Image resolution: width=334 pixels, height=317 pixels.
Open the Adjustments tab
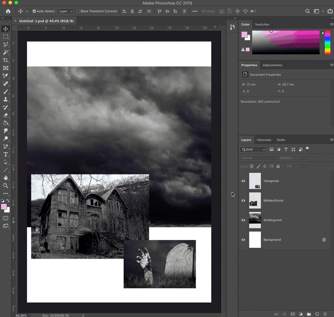272,65
